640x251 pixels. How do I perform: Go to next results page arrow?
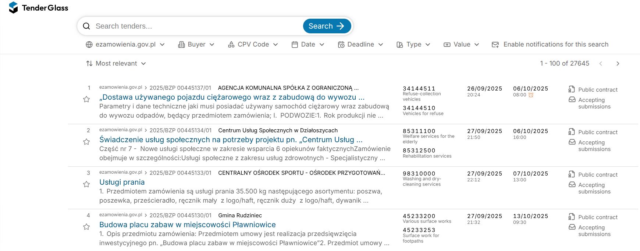618,63
